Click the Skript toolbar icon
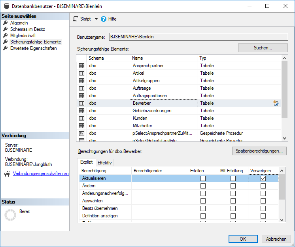Viewport: 295px width, 247px height. click(x=76, y=19)
